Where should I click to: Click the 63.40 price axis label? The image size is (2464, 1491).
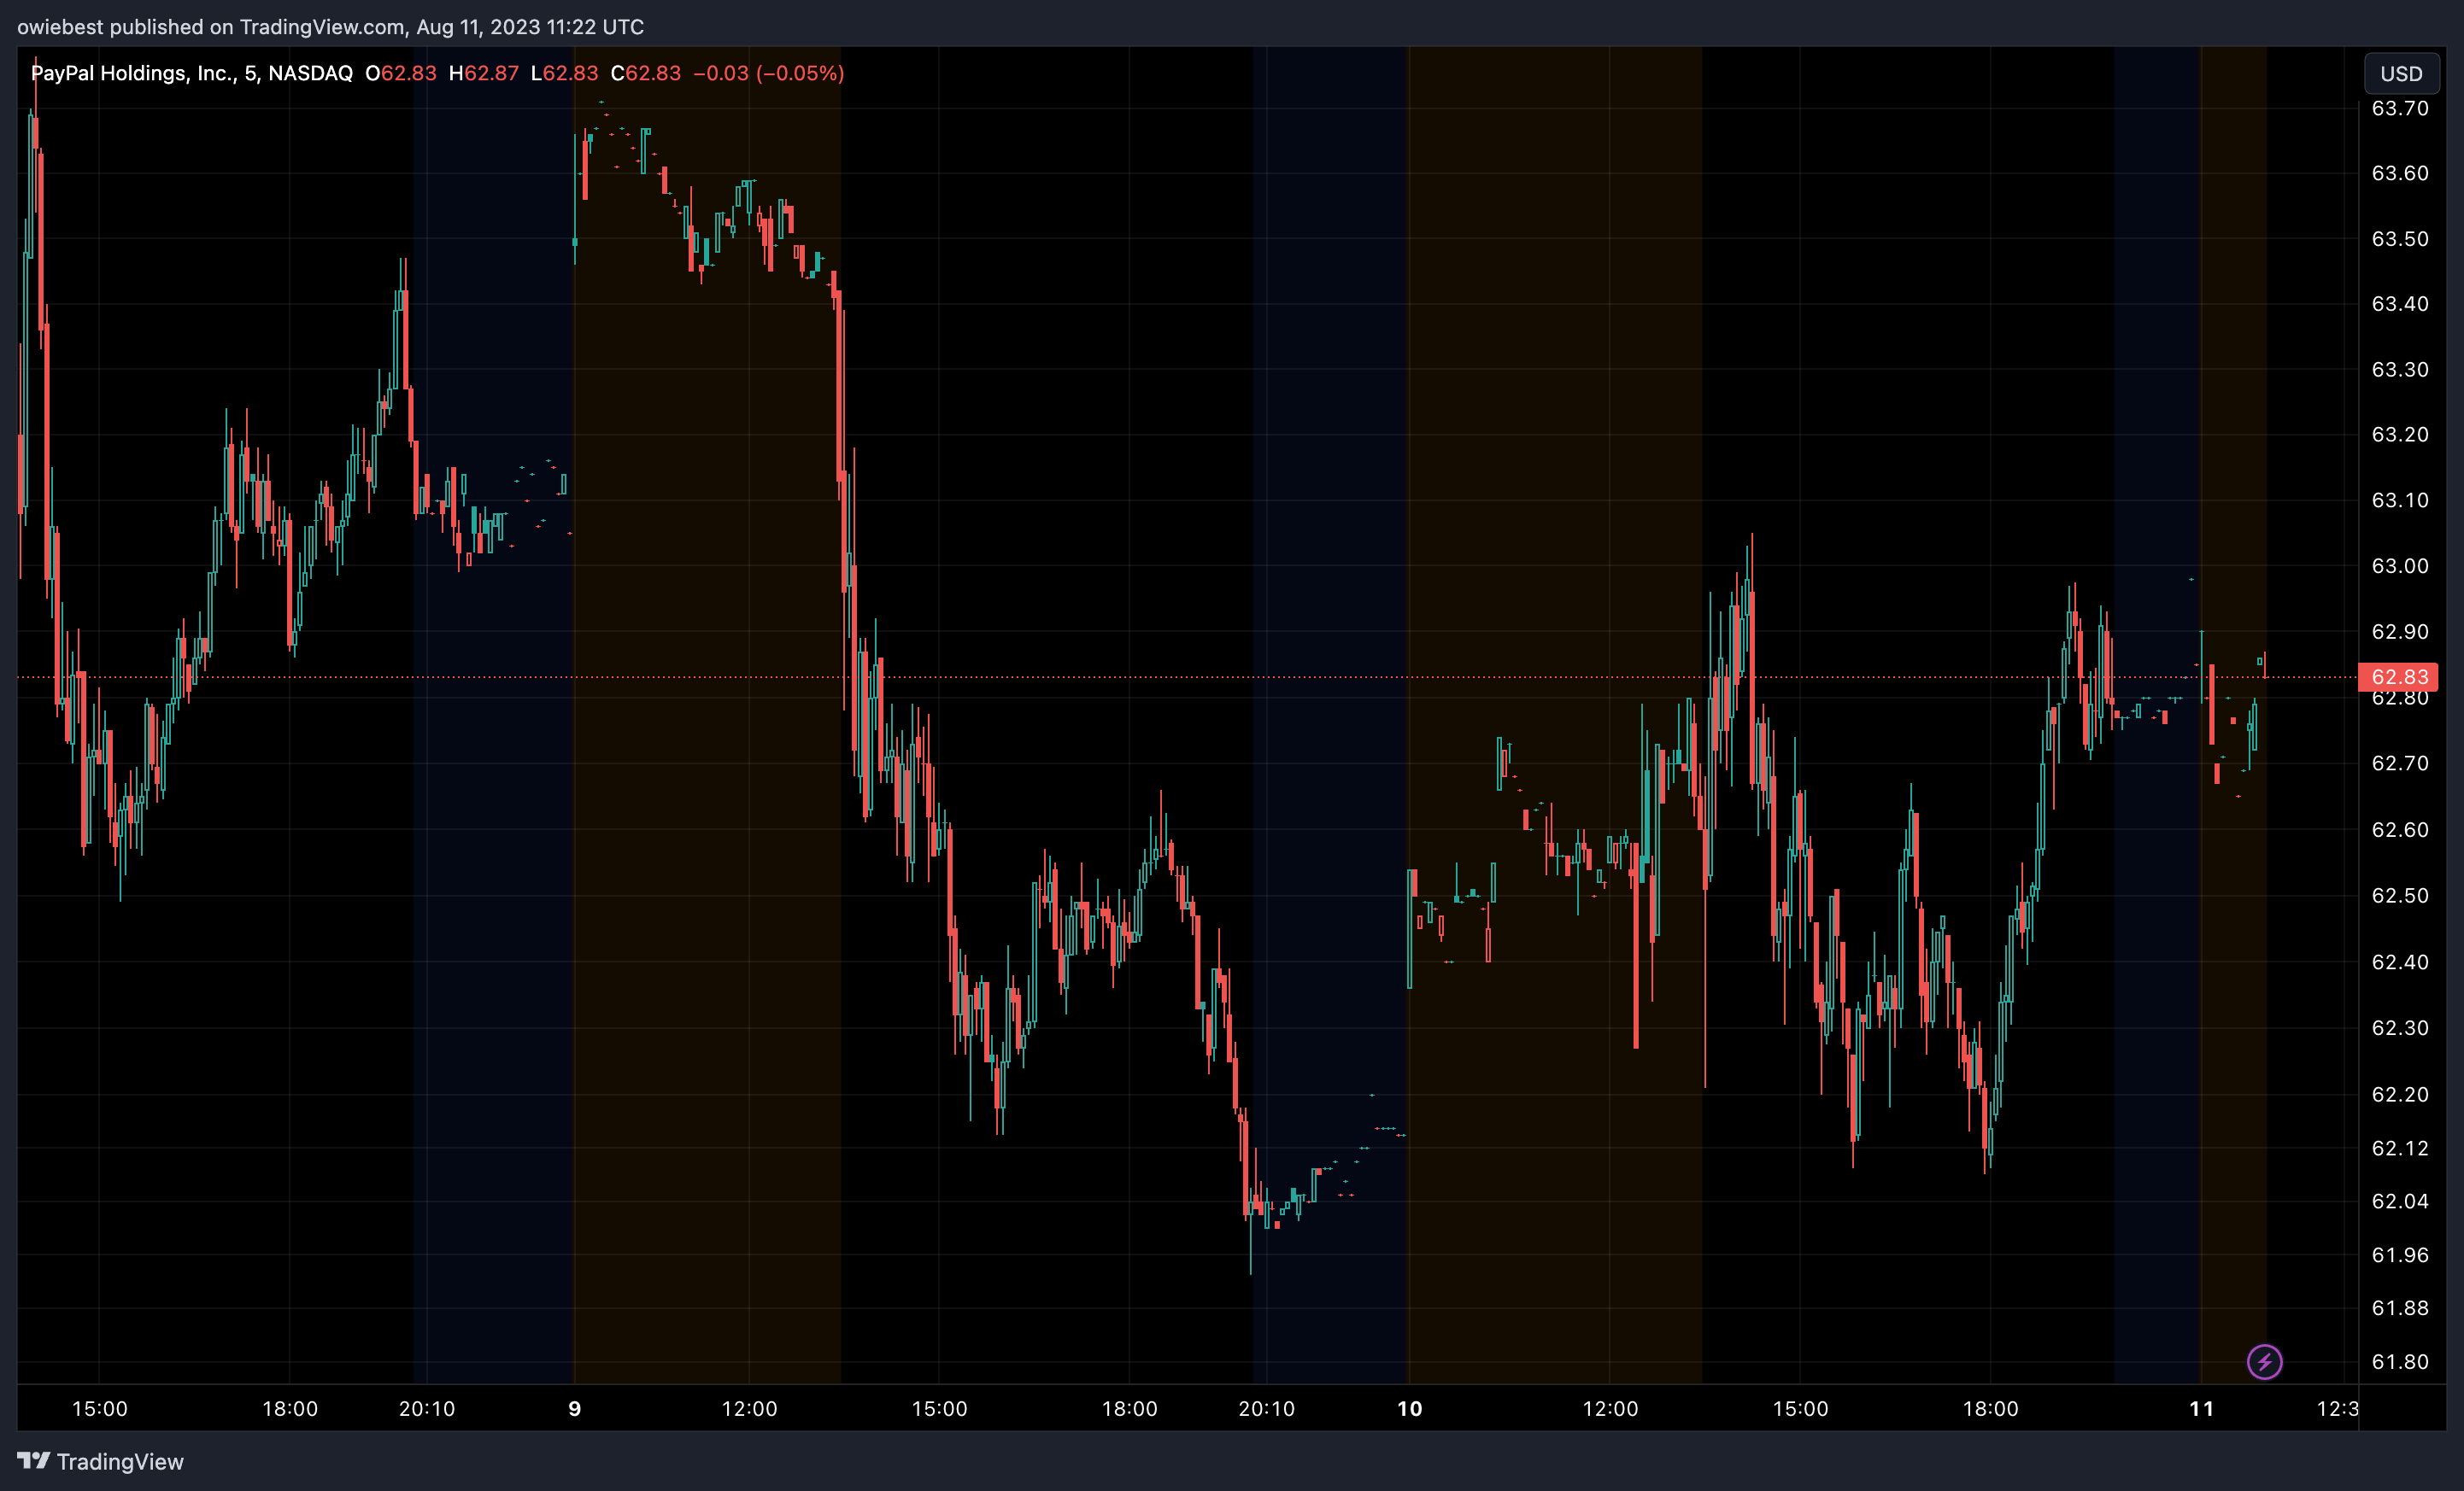2400,304
